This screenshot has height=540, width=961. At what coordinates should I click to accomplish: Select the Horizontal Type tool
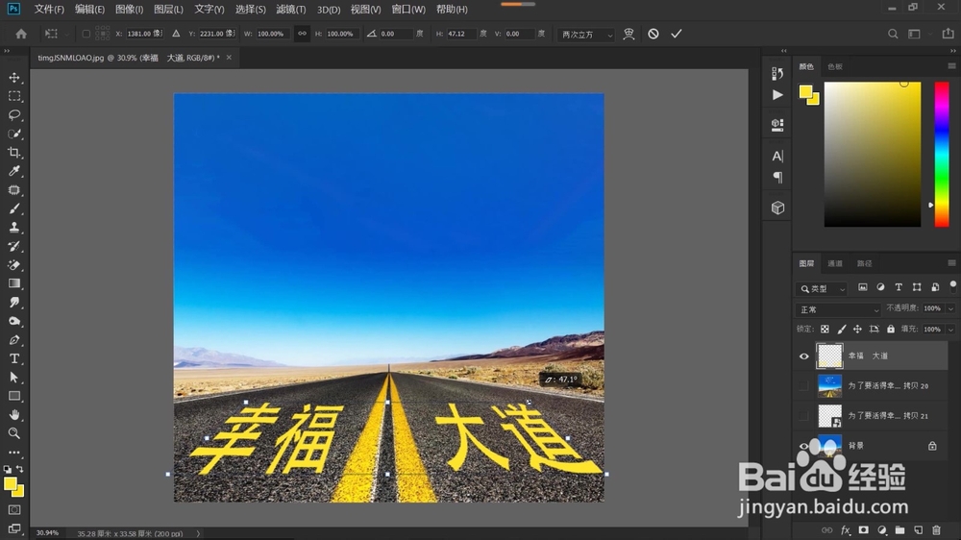coord(14,358)
